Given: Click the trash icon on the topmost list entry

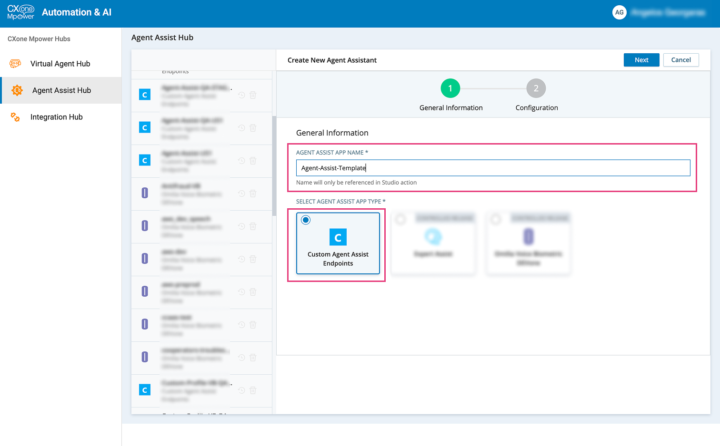Looking at the screenshot, I should [x=253, y=95].
